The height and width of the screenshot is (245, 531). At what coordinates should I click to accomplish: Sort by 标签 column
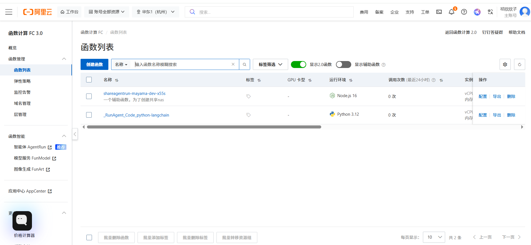click(259, 80)
